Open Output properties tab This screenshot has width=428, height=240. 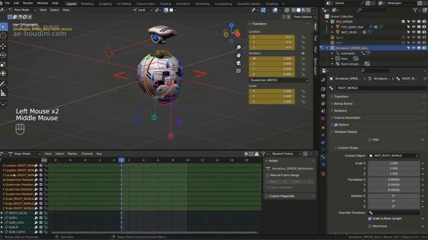[x=323, y=96]
